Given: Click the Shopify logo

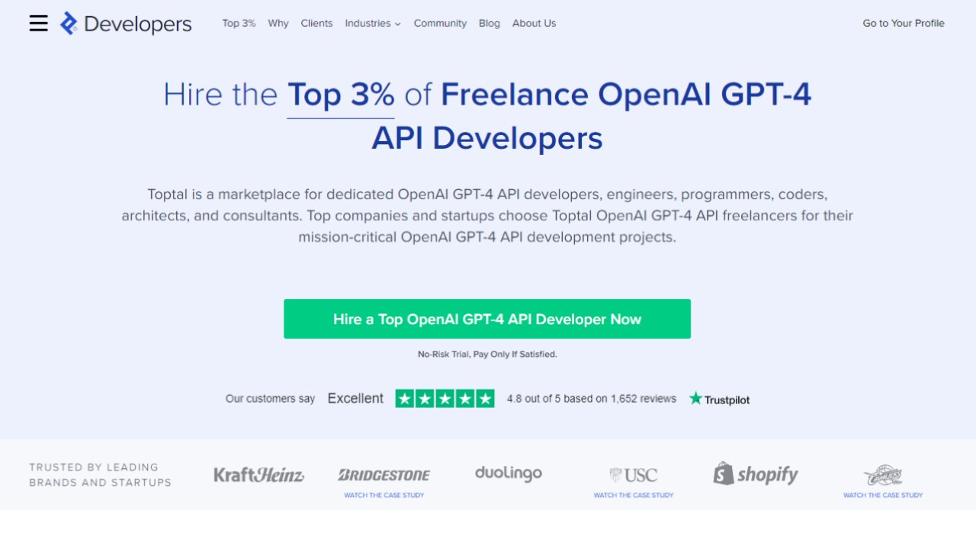Looking at the screenshot, I should click(x=756, y=474).
